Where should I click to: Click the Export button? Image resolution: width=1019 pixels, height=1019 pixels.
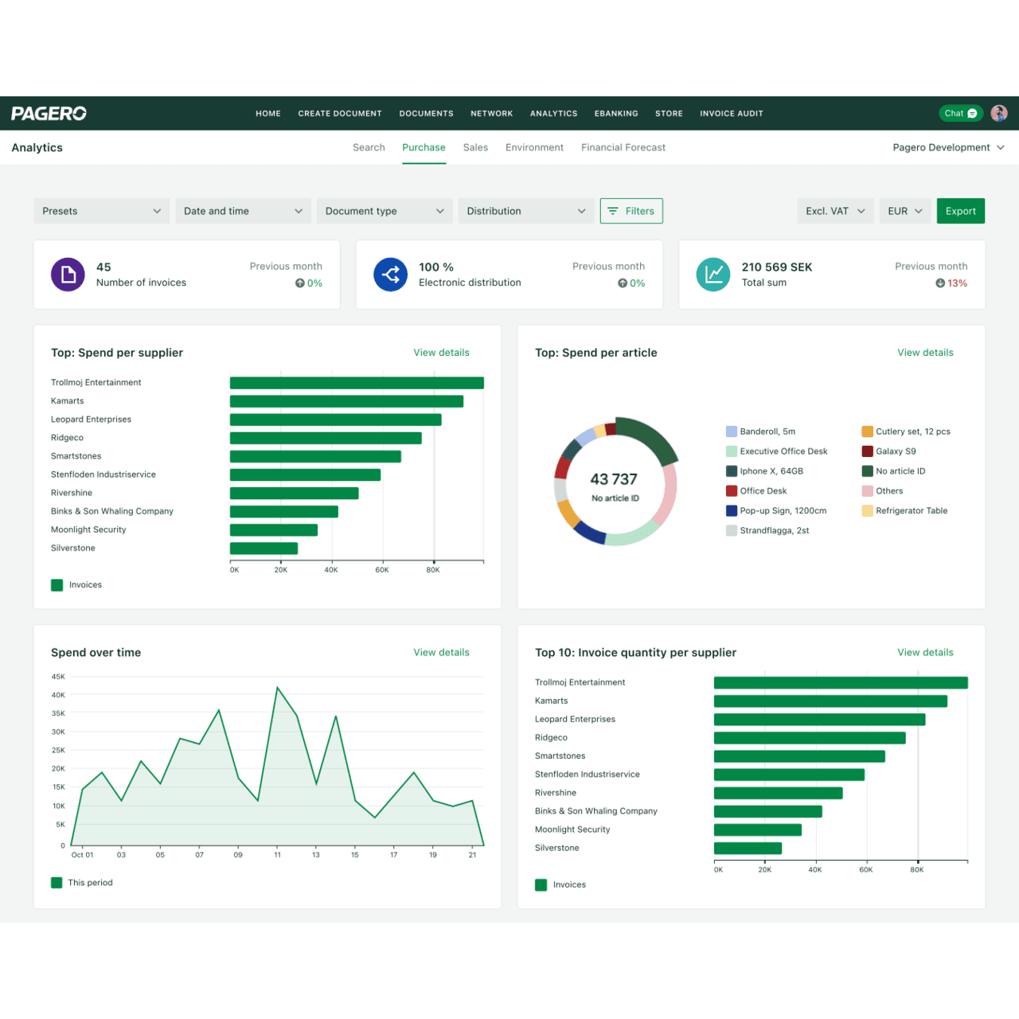click(x=961, y=211)
